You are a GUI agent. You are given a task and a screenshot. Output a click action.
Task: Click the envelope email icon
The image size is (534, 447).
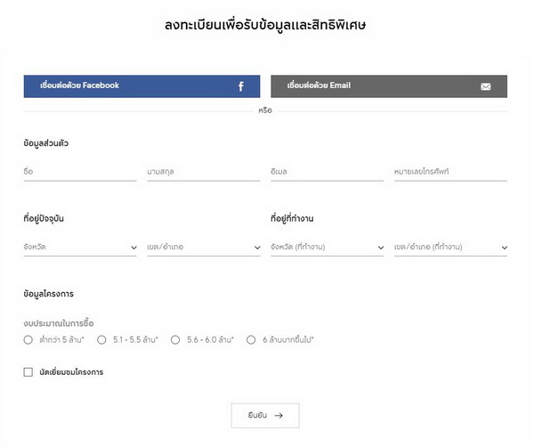(x=485, y=86)
